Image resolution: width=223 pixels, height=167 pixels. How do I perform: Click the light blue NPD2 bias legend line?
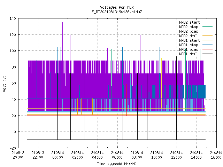tap(207, 31)
